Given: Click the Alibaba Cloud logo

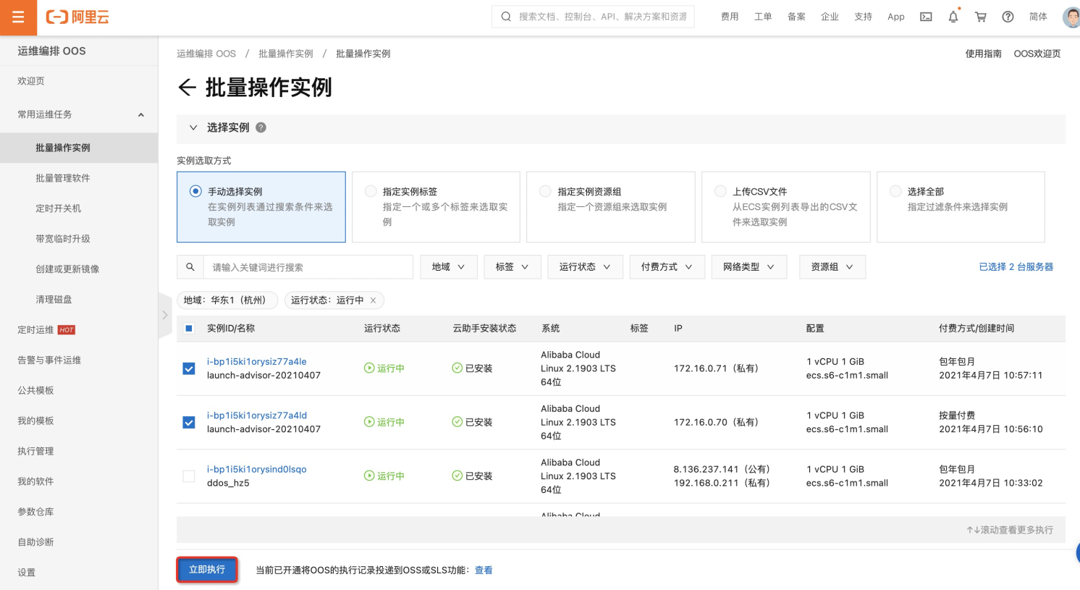Looking at the screenshot, I should [77, 17].
